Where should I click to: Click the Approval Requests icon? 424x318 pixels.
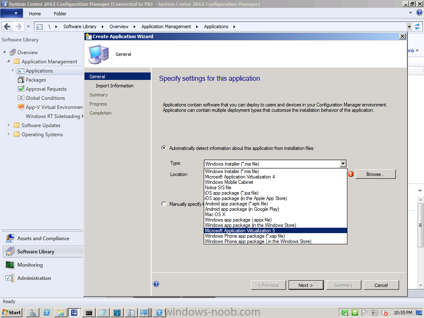point(21,89)
